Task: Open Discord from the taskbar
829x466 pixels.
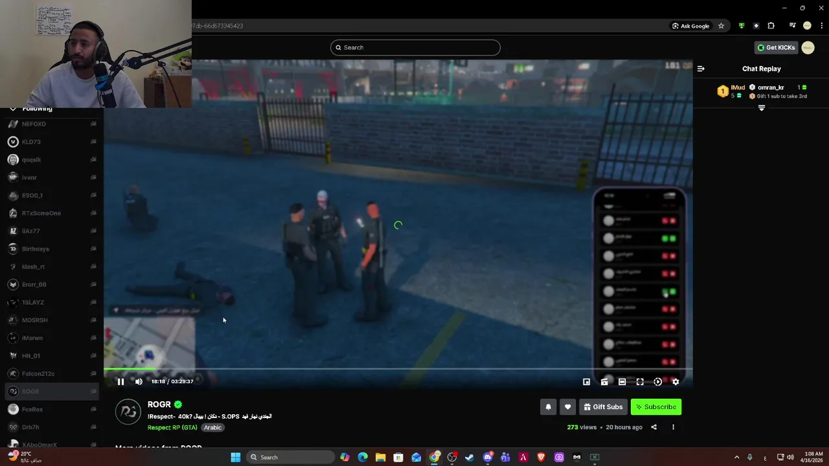Action: pos(488,458)
